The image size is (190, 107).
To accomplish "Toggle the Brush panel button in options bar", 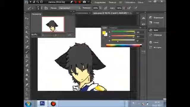I will click(x=46, y=8).
